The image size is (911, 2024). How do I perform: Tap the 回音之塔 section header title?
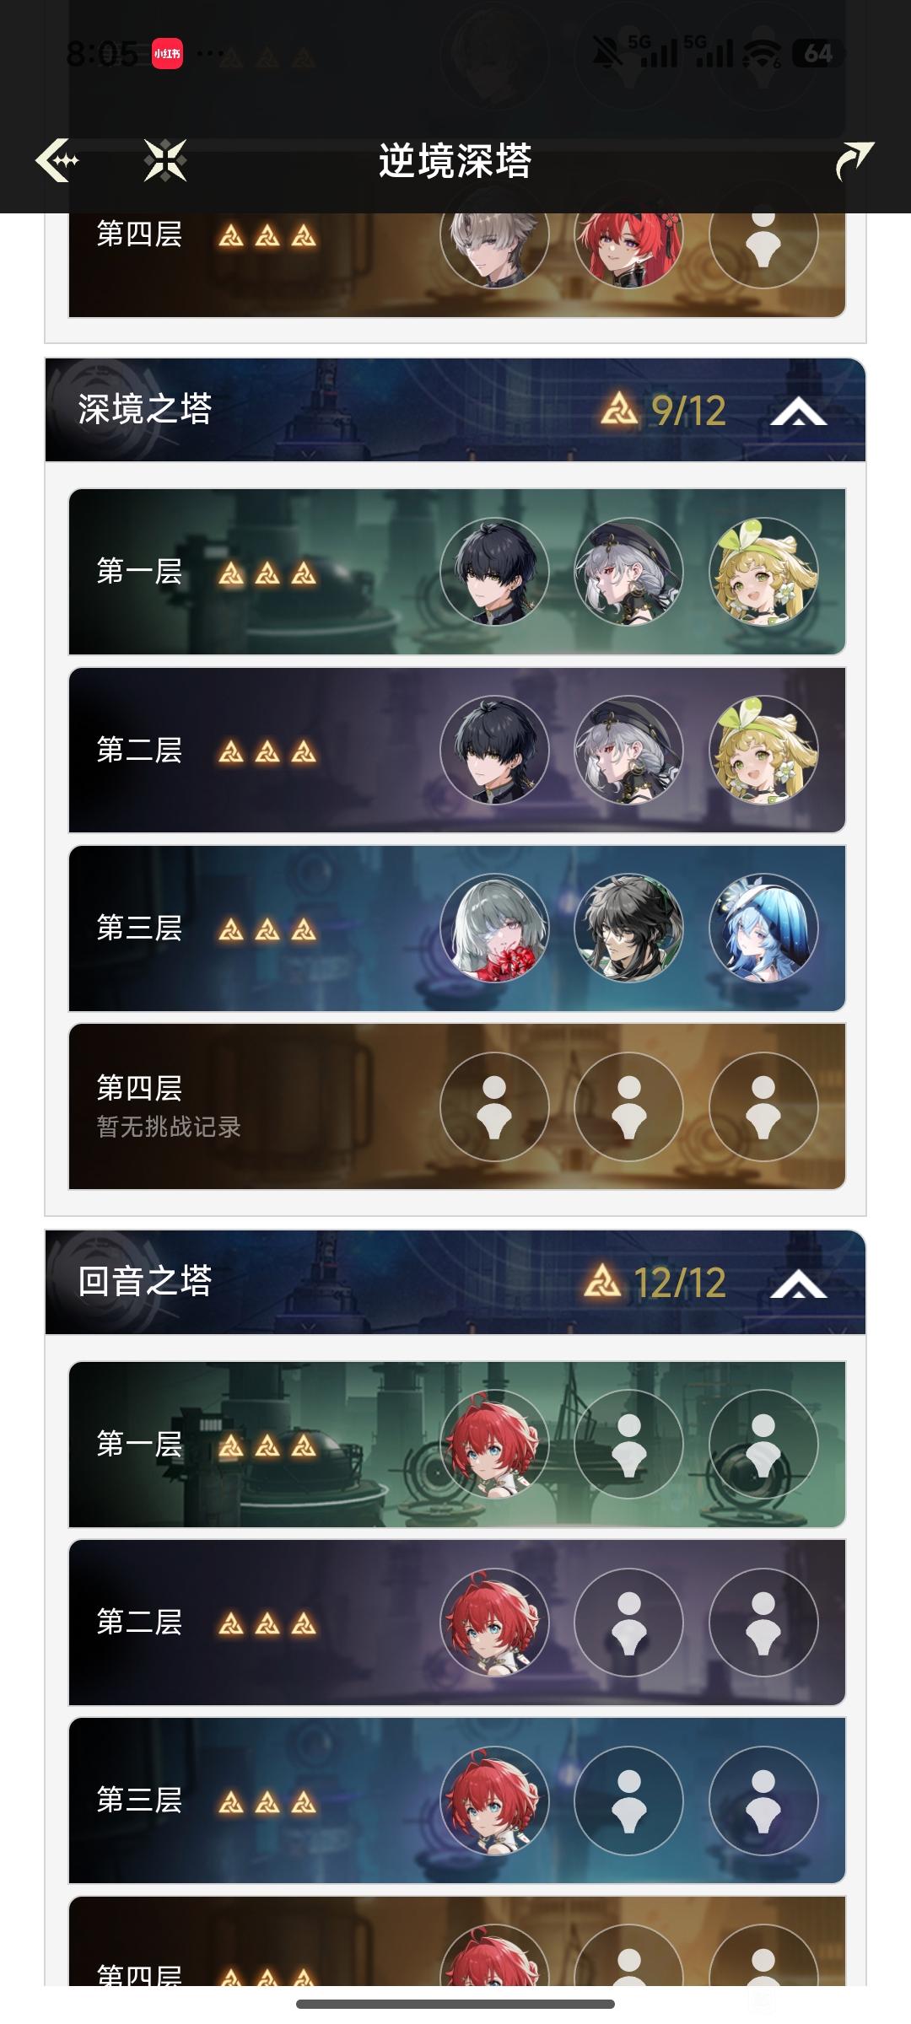point(144,1281)
